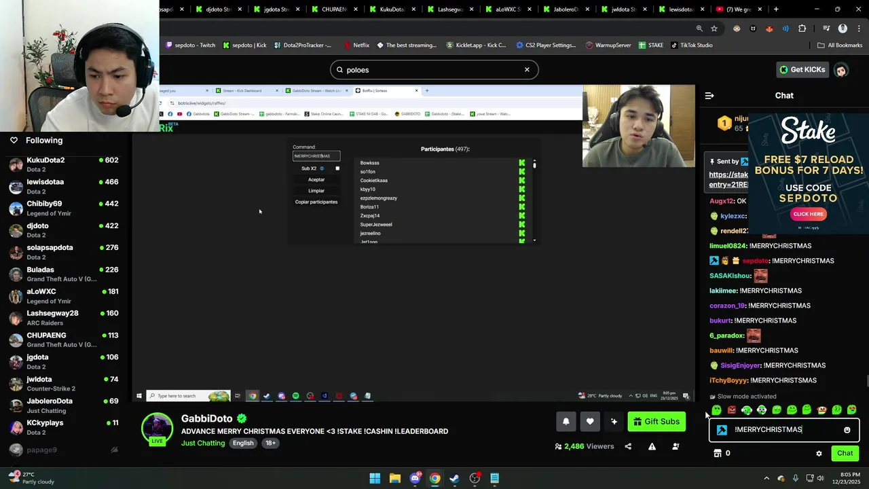The width and height of the screenshot is (869, 489).
Task: Open a new browser tab with the plus
Action: point(776,10)
